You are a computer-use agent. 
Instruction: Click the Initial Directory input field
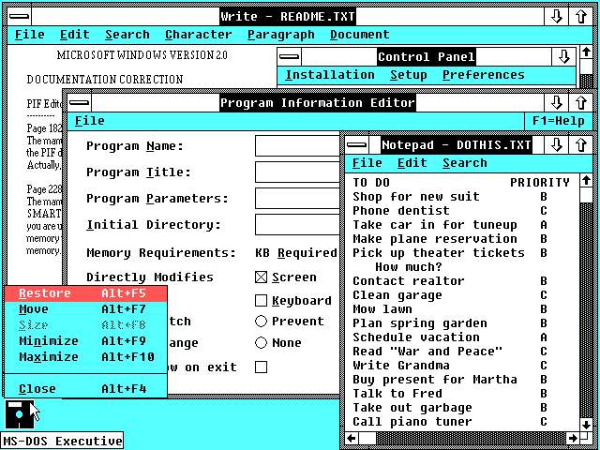pos(297,224)
